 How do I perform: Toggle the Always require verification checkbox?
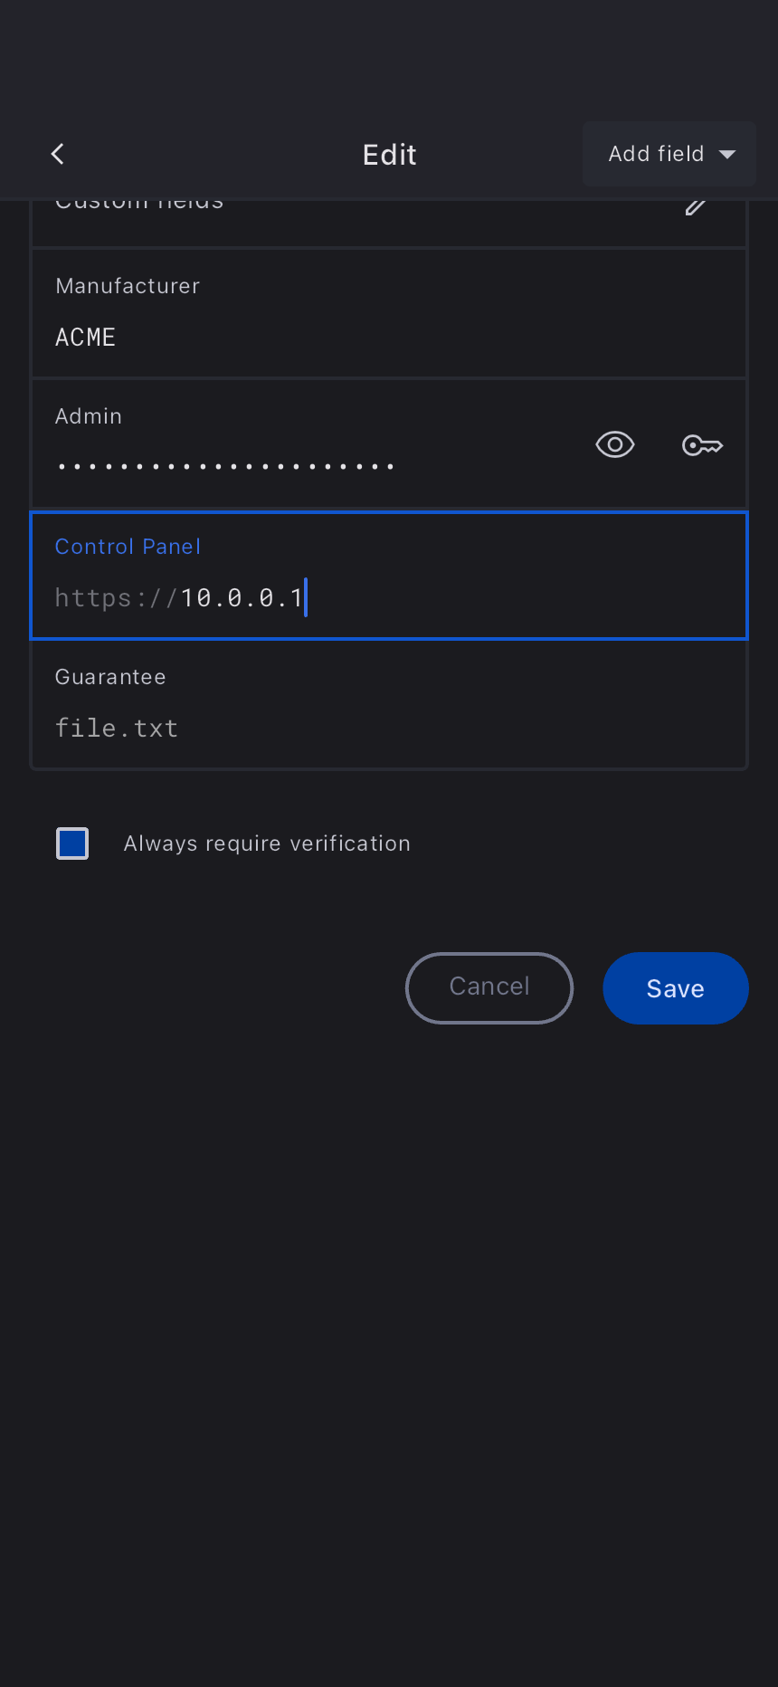(72, 843)
